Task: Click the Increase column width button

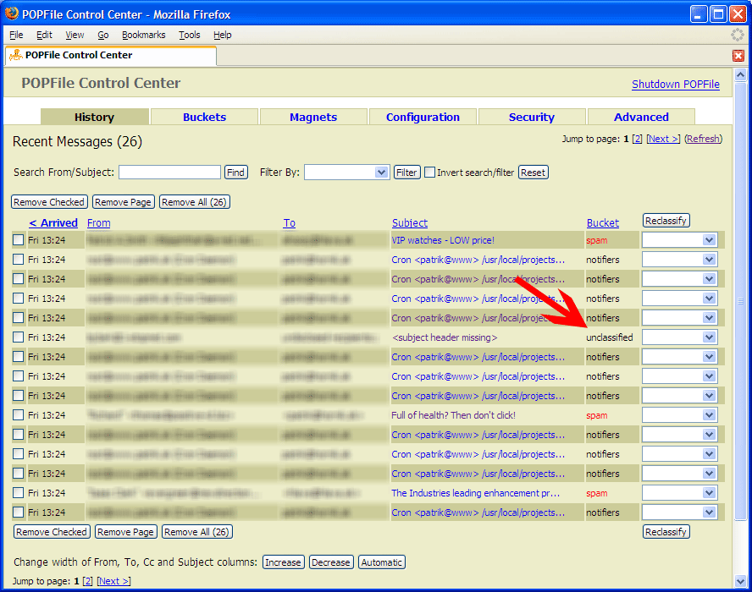Action: 283,562
